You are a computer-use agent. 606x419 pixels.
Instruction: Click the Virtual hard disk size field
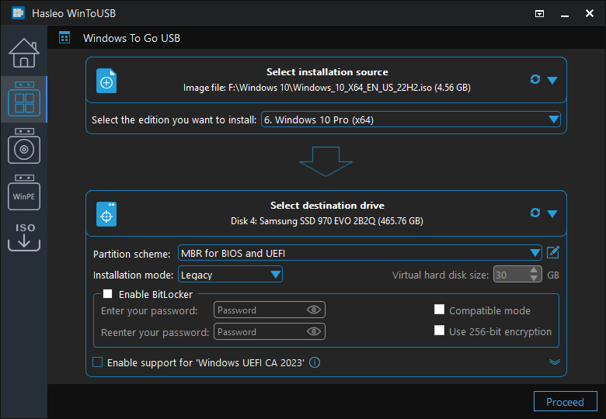pos(517,275)
